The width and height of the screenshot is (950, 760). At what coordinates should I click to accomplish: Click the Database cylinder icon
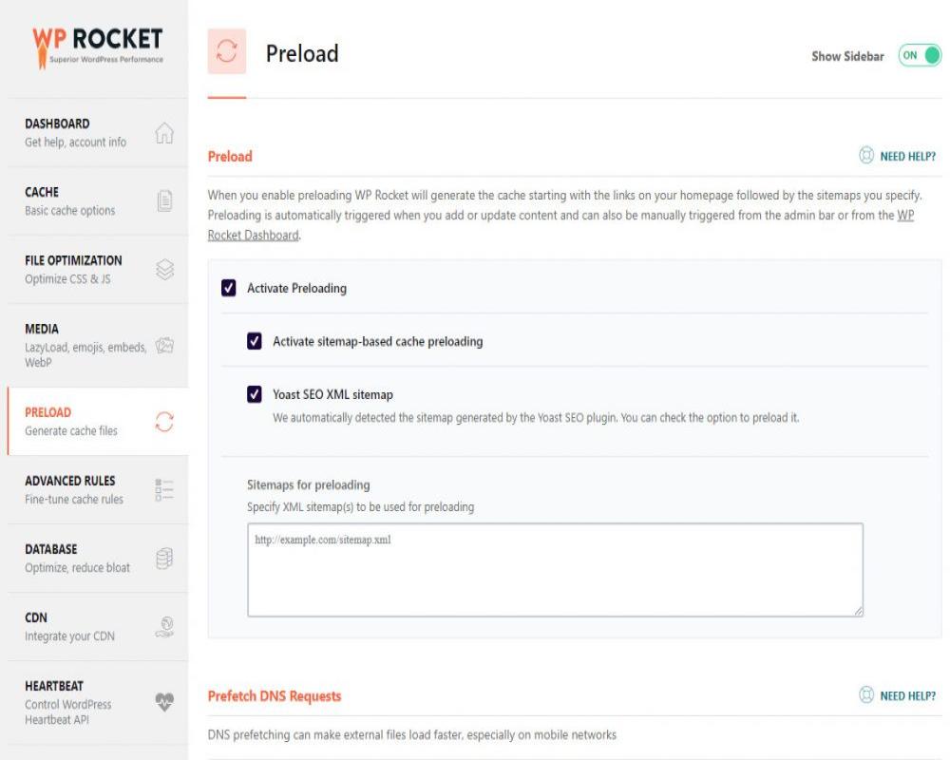(x=164, y=559)
